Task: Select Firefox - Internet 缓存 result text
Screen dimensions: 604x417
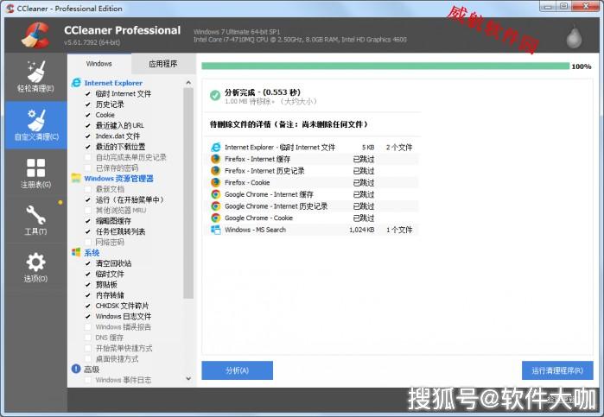Action: click(257, 159)
